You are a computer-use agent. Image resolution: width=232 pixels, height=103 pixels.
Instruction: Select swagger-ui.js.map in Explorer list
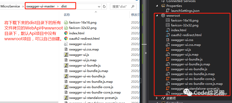point(83,60)
